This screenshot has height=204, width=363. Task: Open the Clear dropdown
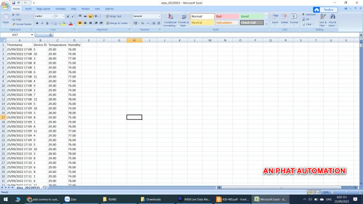coord(308,24)
